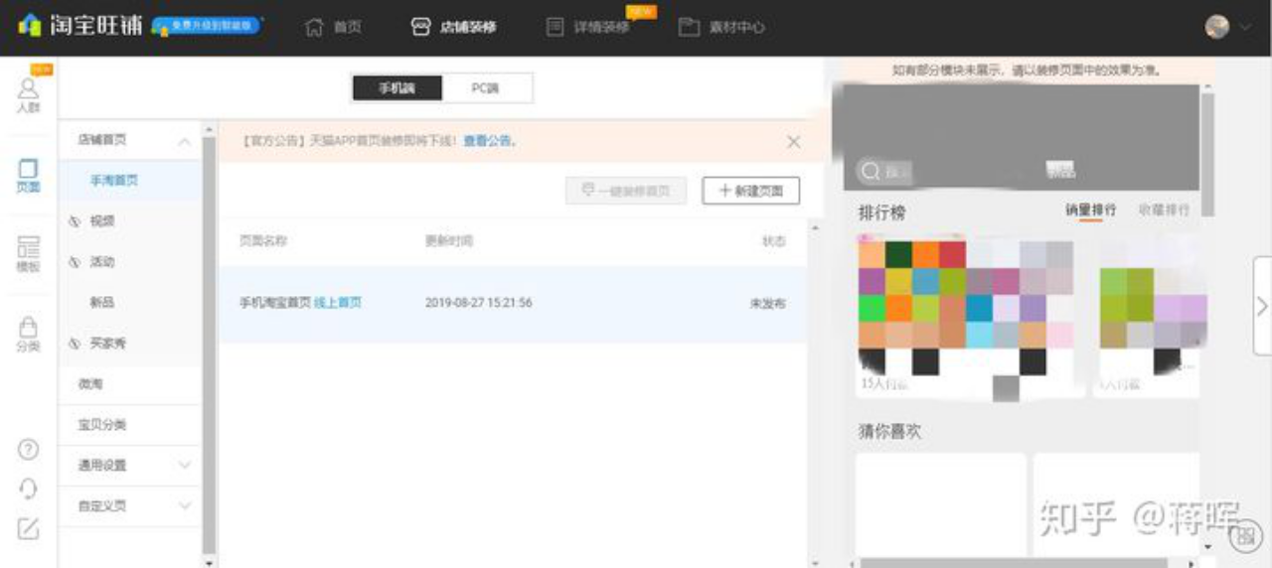The image size is (1272, 568).
Task: Open the 查看公告 link
Action: click(489, 141)
